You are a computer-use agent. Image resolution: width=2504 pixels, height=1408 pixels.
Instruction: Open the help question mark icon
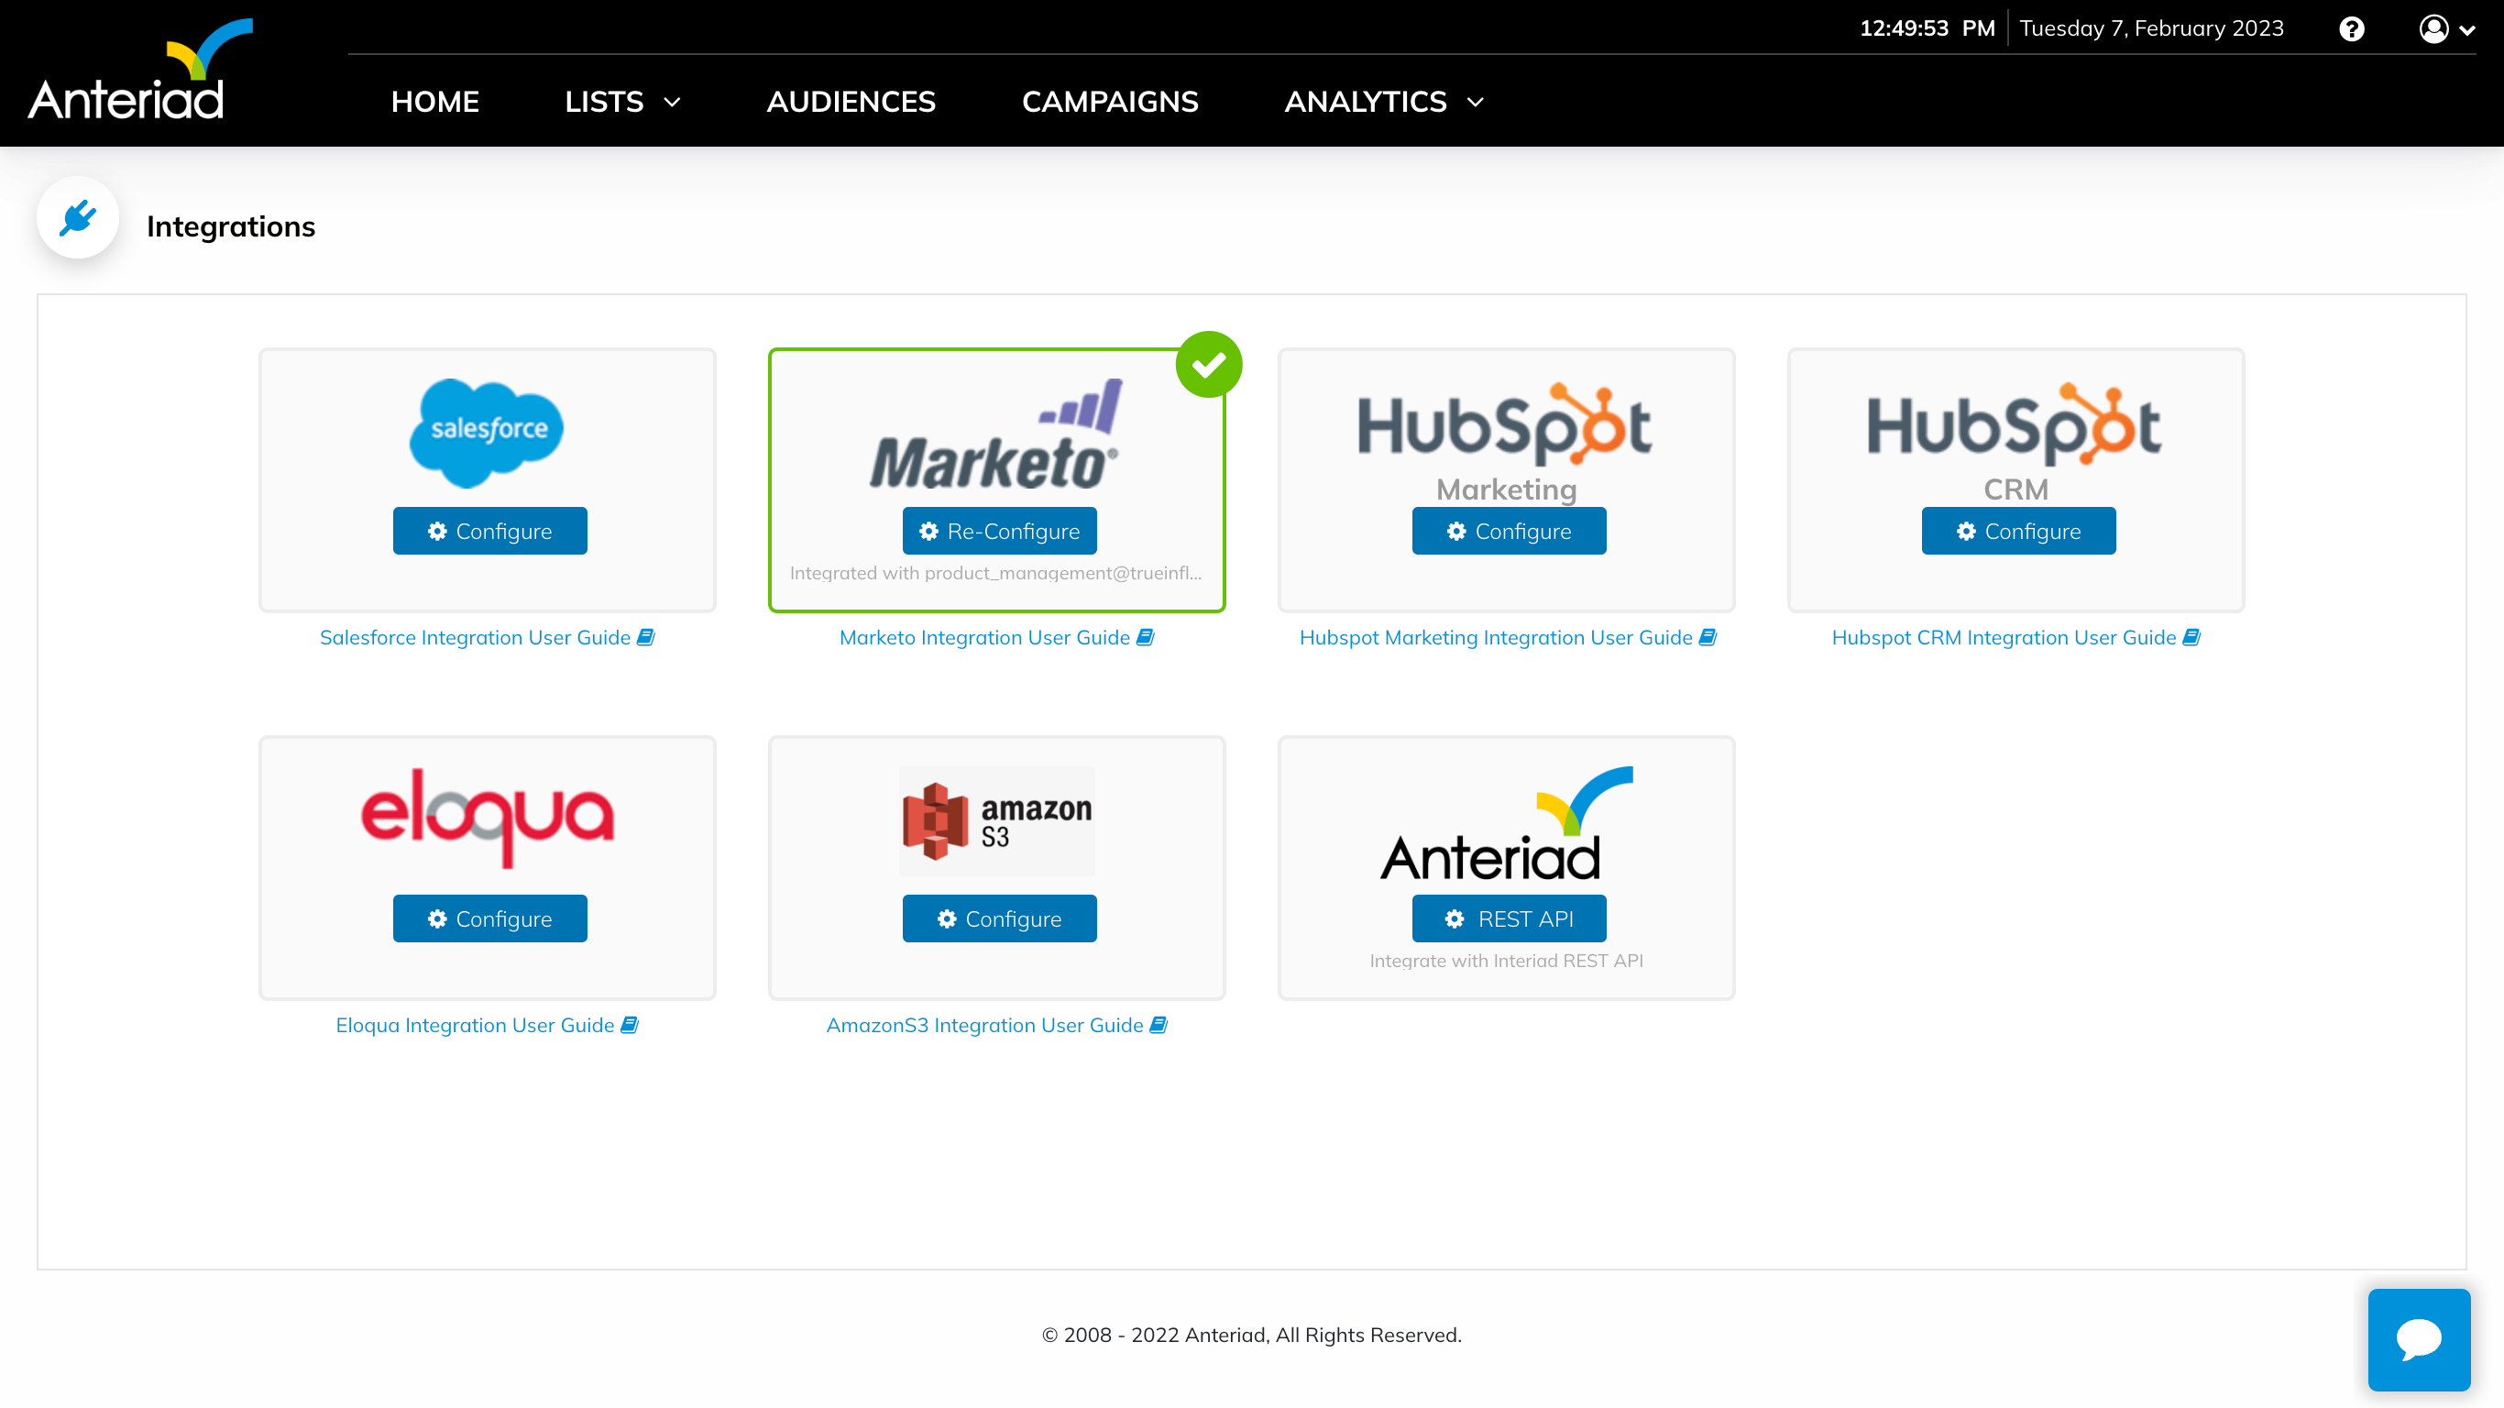[2351, 29]
